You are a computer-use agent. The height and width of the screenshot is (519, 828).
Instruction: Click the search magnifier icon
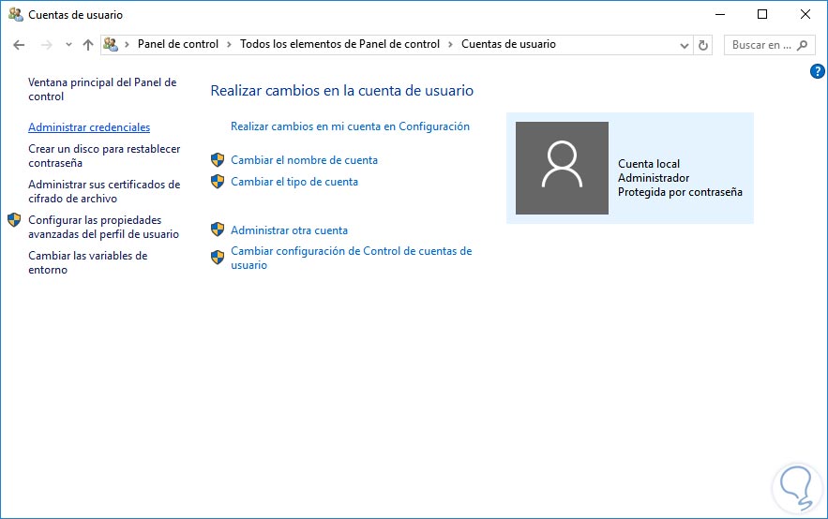click(802, 45)
